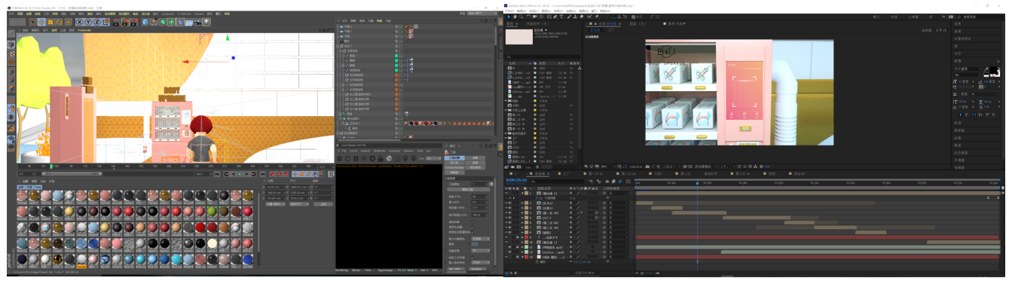
Task: Click the current time 0:00:25:16 display
Action: (x=516, y=180)
